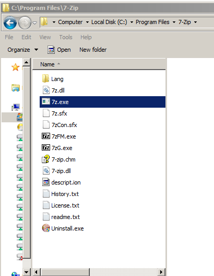Click the Lang folder name

click(57, 79)
